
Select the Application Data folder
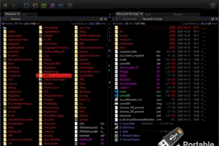(18, 40)
